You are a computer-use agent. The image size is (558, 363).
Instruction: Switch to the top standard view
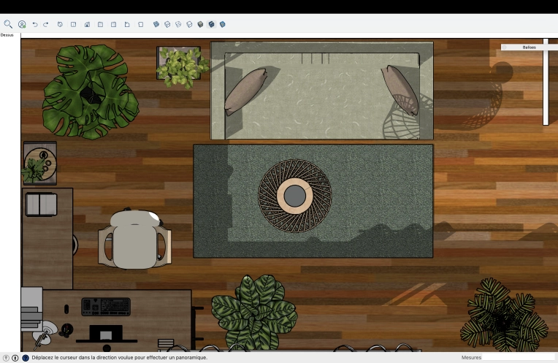tap(73, 25)
